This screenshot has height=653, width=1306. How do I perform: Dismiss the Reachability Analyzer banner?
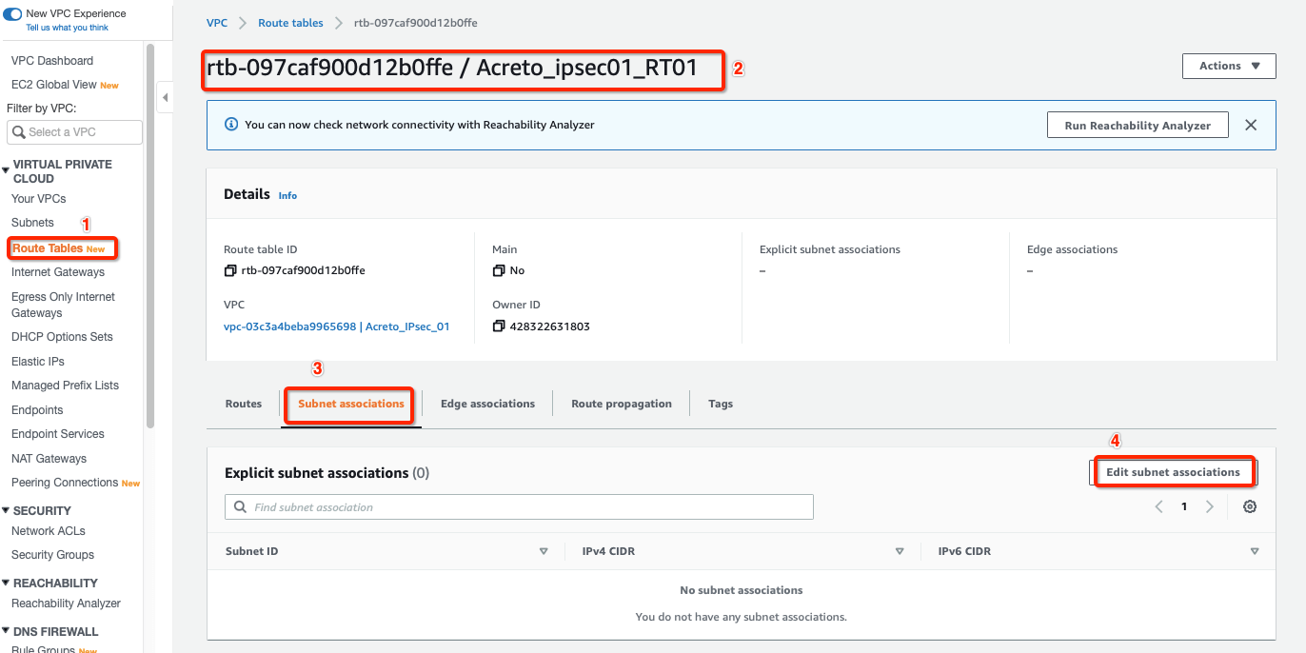[x=1251, y=125]
